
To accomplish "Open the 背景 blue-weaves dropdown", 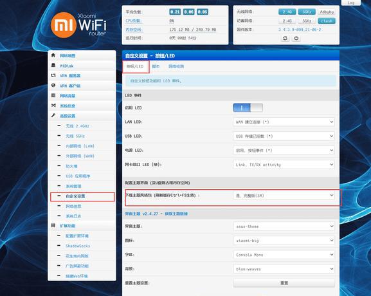I will (284, 269).
